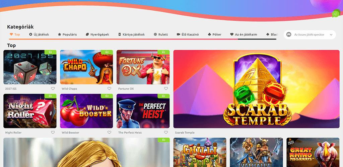
Task: Click the gamepad icon in operator selector
Action: point(289,35)
